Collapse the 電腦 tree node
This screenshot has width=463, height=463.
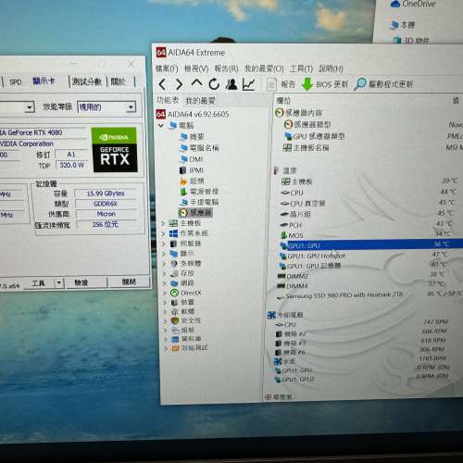161,125
